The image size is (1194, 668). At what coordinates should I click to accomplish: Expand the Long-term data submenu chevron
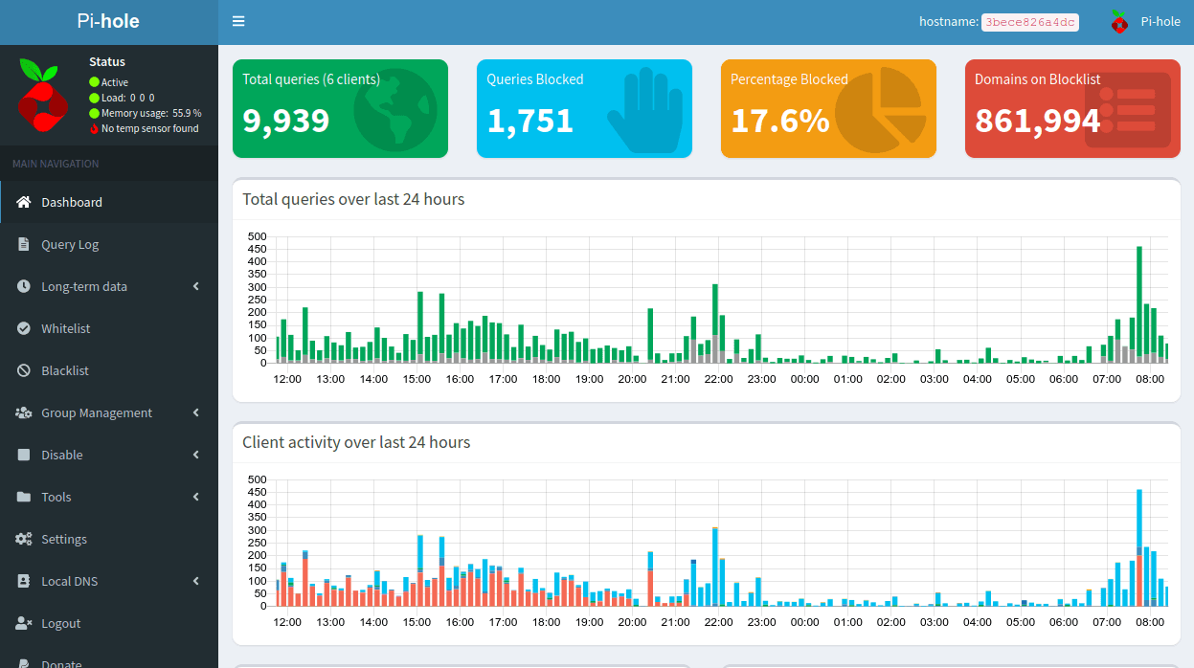click(x=195, y=286)
